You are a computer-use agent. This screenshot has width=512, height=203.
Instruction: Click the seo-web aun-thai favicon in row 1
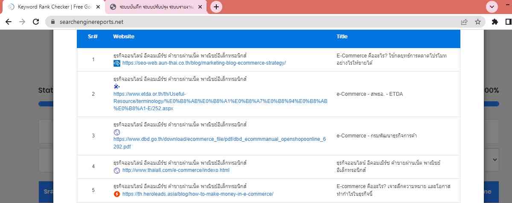pos(117,63)
